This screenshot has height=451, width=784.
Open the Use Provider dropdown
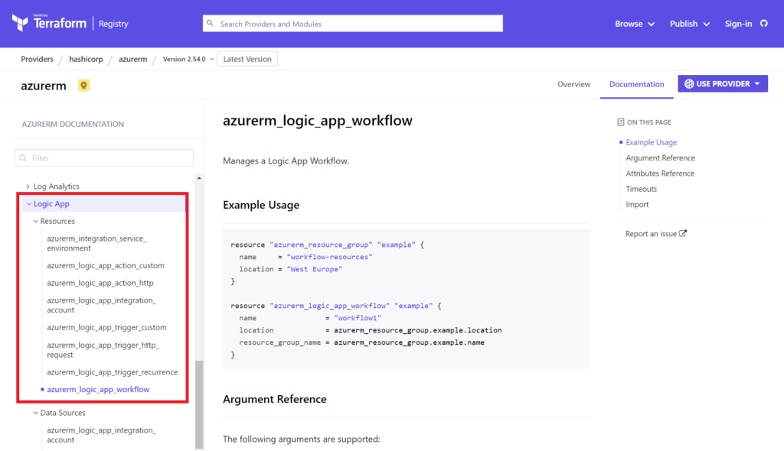(723, 84)
